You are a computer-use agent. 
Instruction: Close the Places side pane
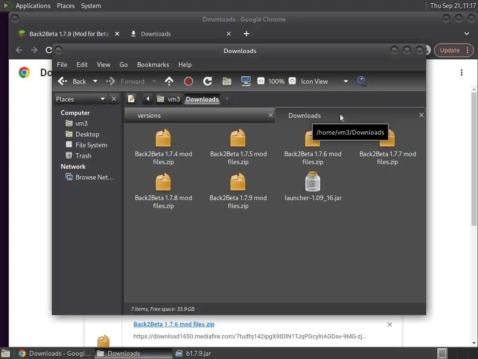click(x=114, y=99)
